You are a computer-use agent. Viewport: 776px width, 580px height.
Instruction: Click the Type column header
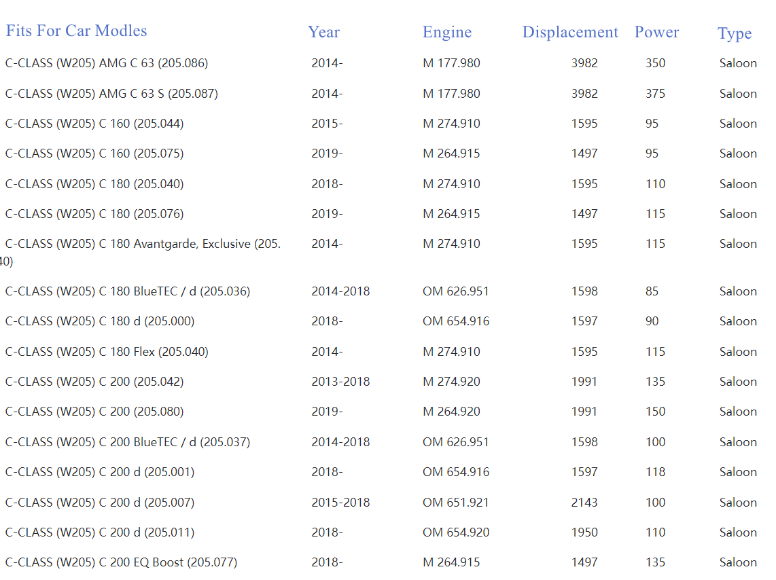tap(734, 33)
